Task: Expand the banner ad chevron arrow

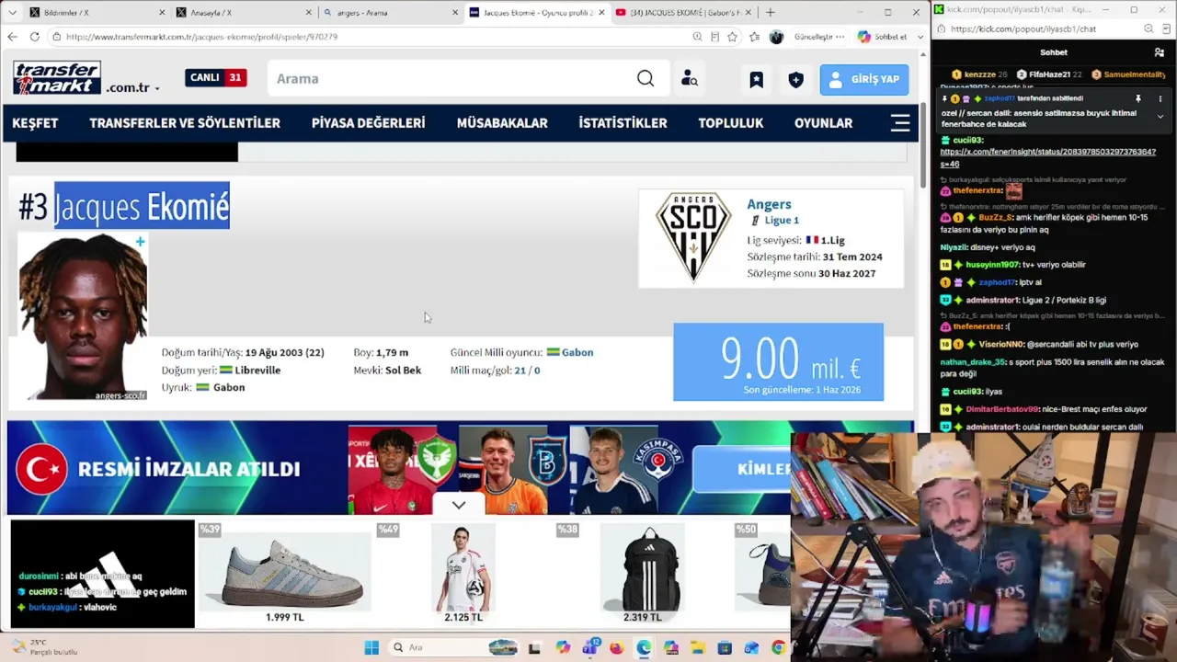Action: coord(458,506)
